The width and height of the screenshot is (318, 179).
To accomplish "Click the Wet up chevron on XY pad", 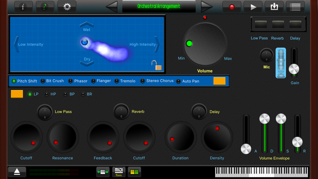I will coord(86,24).
